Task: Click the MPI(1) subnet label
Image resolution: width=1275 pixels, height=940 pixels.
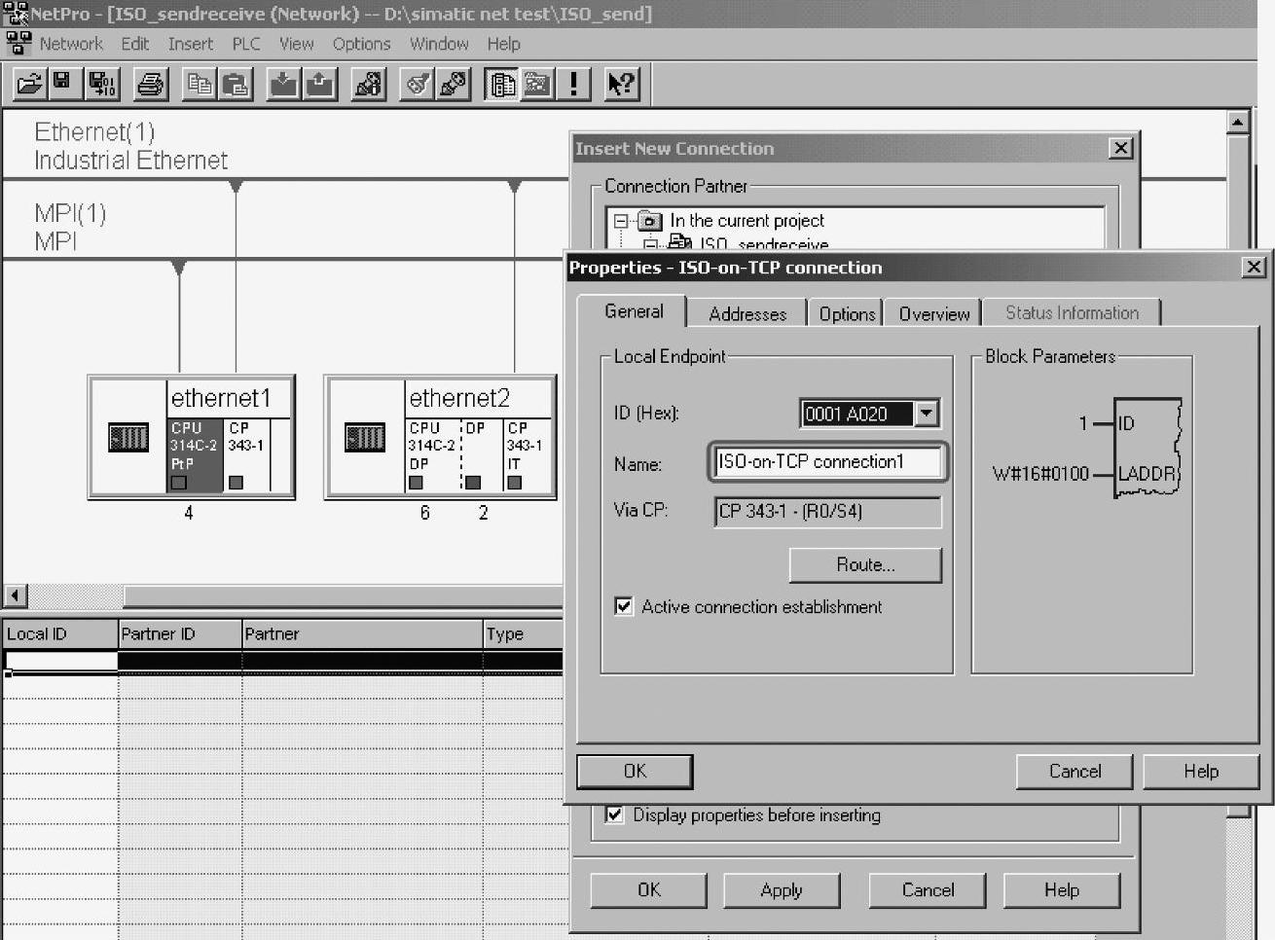Action: point(70,227)
